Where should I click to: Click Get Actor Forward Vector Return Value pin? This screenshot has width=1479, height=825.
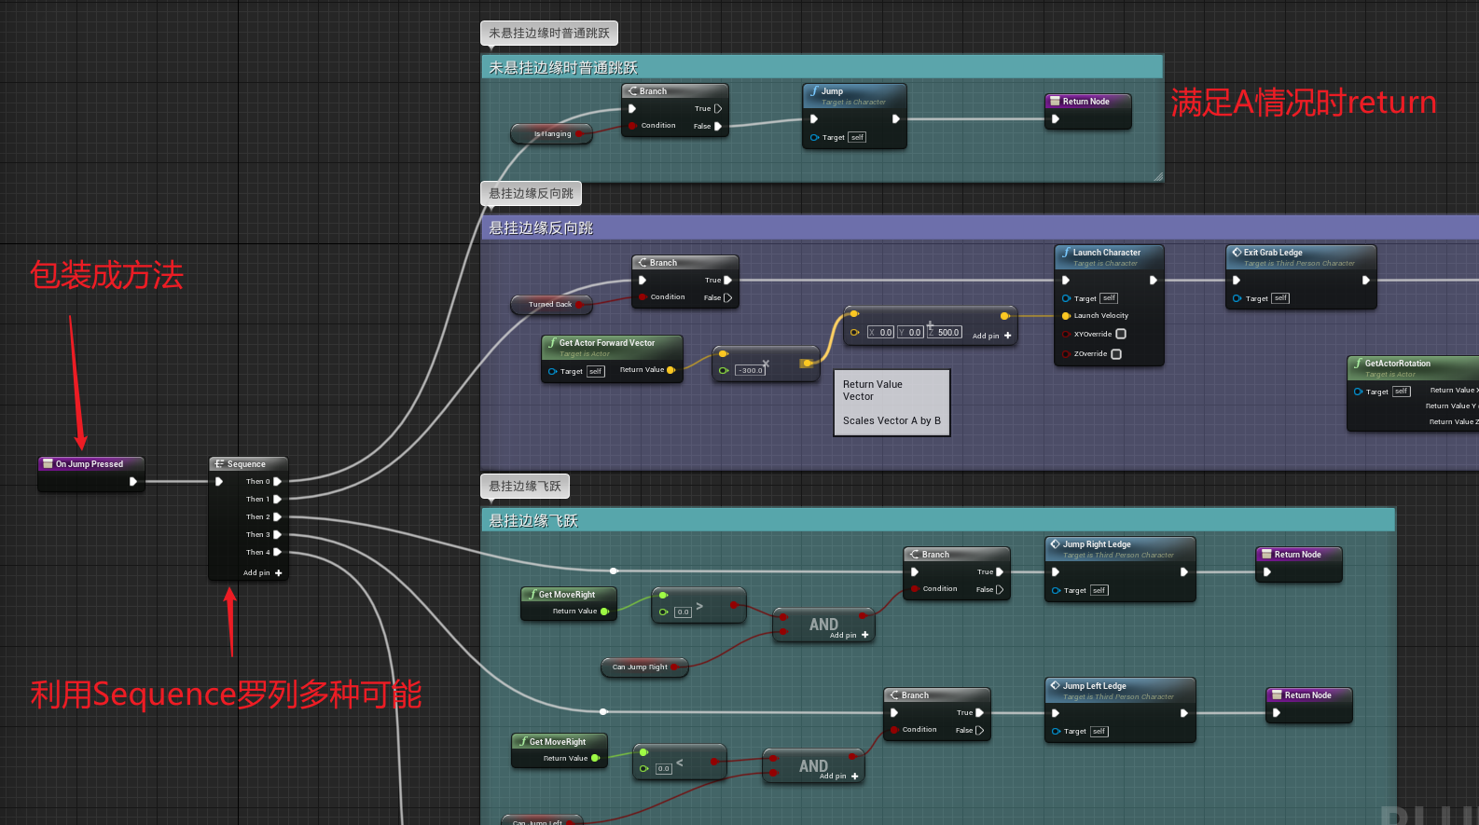coord(670,370)
